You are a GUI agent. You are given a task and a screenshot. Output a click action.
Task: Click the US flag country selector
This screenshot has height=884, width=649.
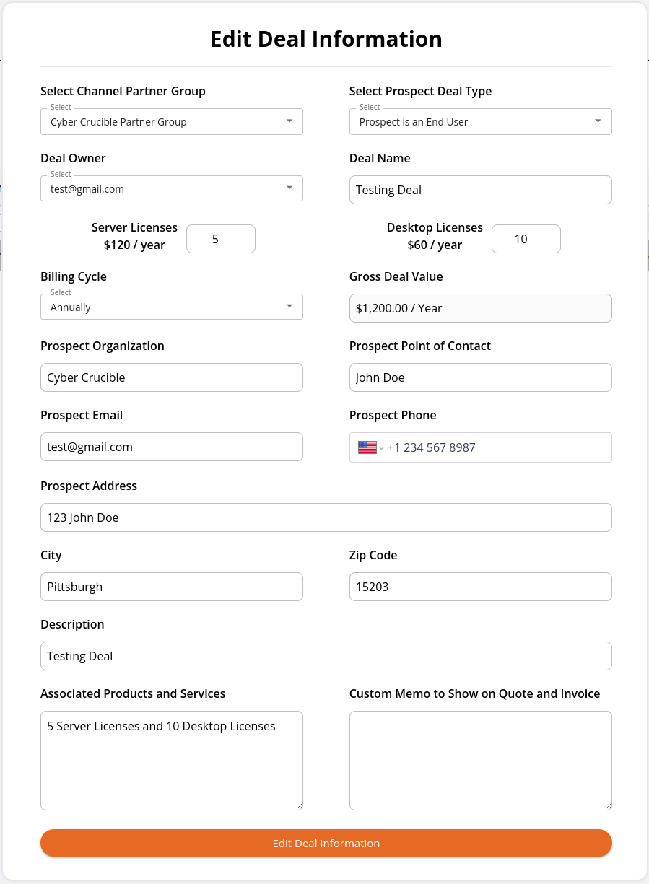click(371, 447)
